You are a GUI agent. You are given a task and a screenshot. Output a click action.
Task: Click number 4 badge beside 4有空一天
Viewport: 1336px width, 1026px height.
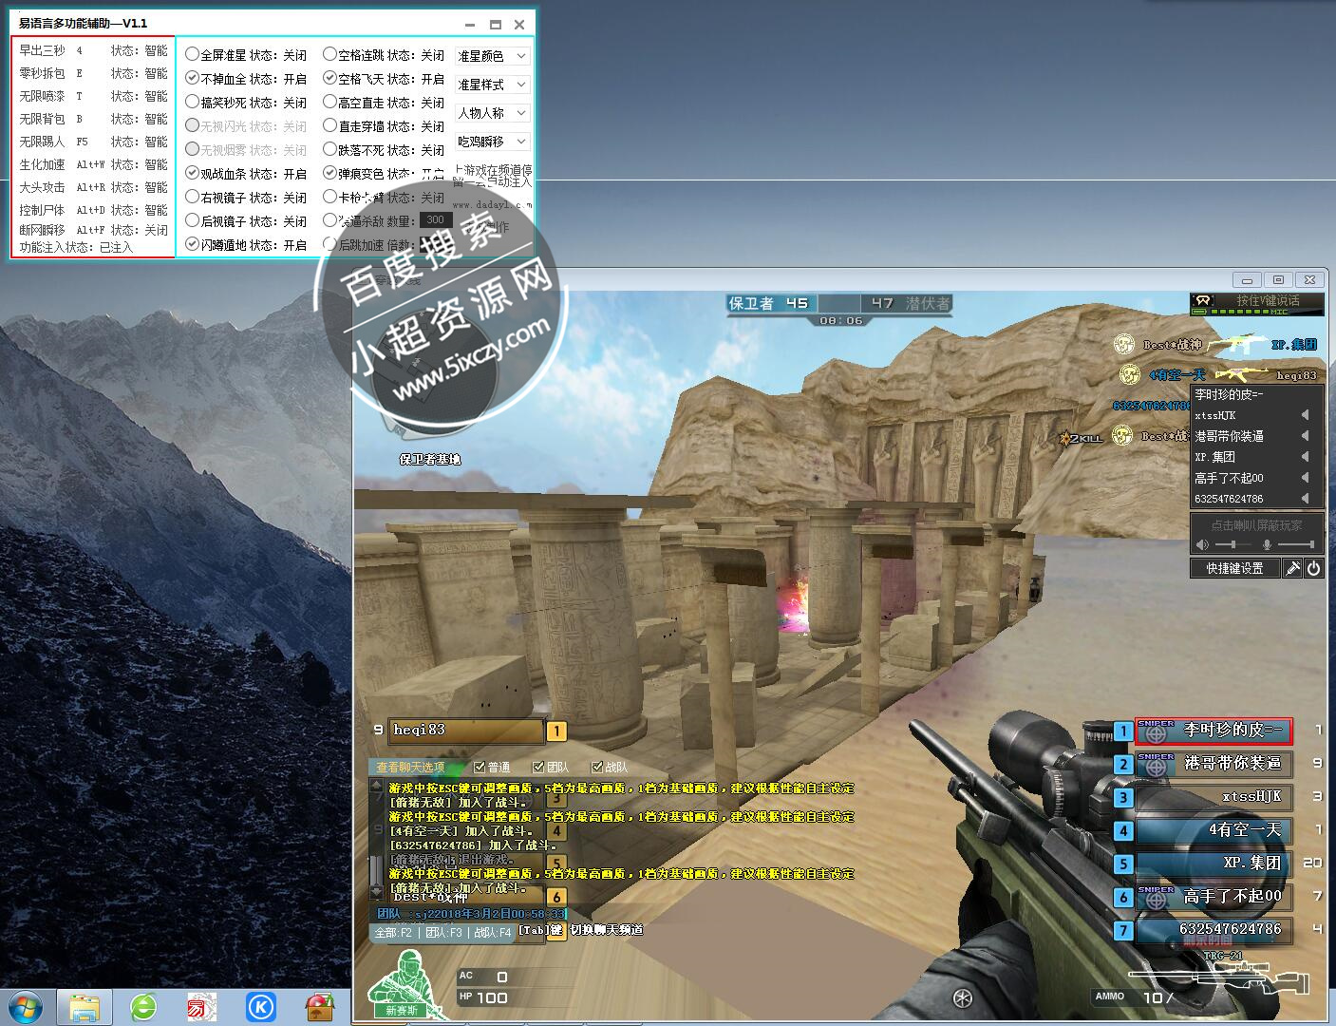(x=1123, y=830)
